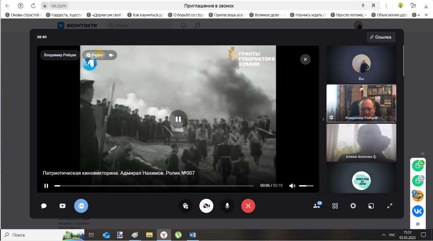
Task: Select your own participant tile 'Вы'
Action: click(361, 65)
